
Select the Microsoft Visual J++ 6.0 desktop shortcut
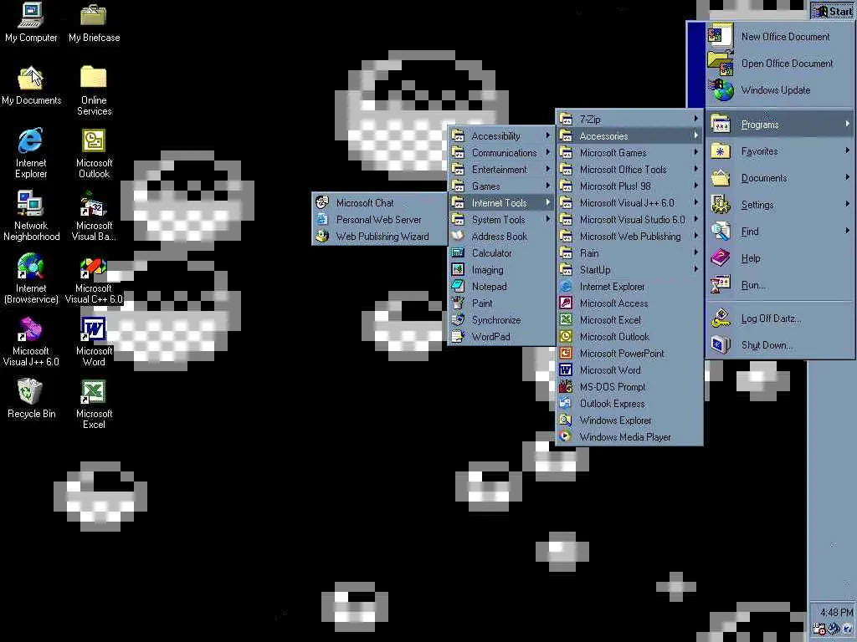tap(31, 342)
